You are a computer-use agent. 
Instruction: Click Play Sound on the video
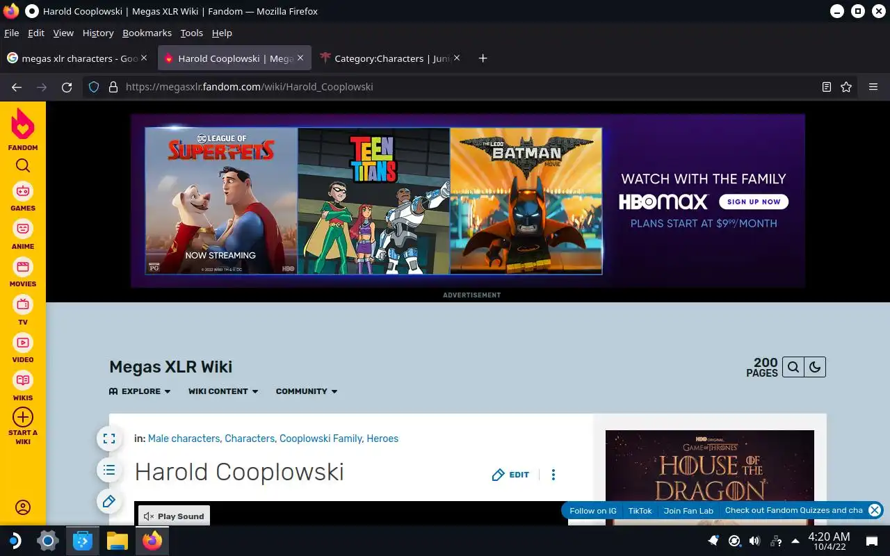point(174,516)
